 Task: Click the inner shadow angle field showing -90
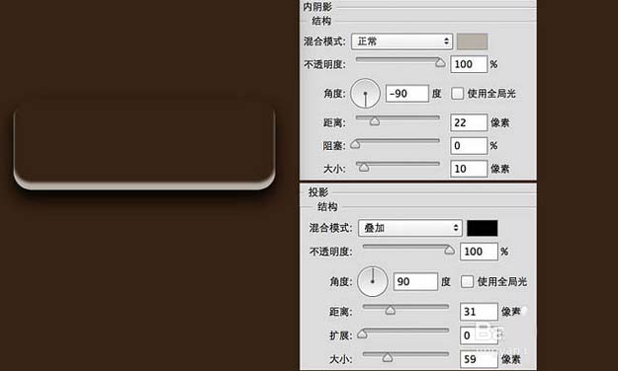point(407,94)
